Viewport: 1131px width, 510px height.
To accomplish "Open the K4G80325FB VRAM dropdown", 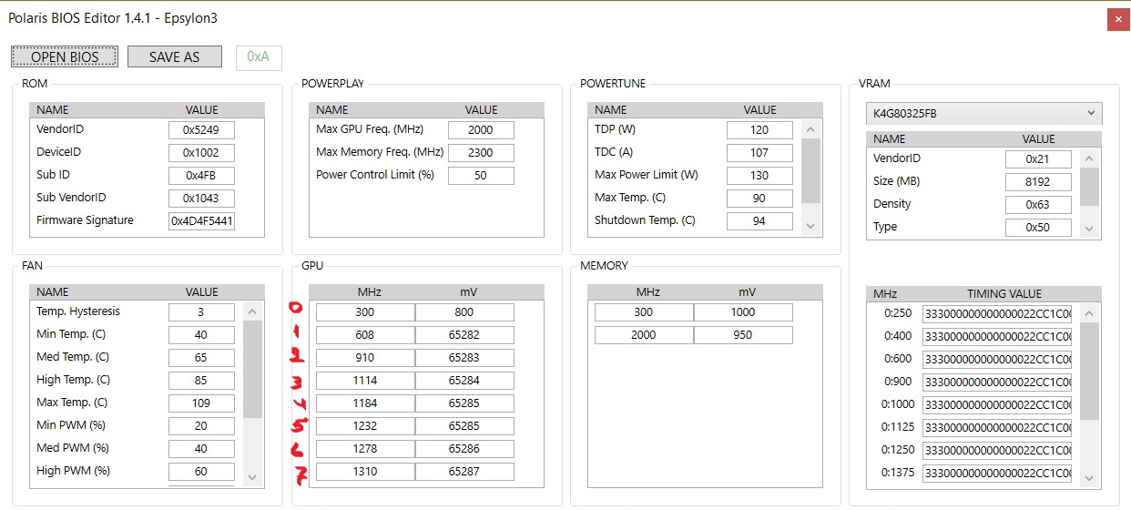I will [x=983, y=113].
